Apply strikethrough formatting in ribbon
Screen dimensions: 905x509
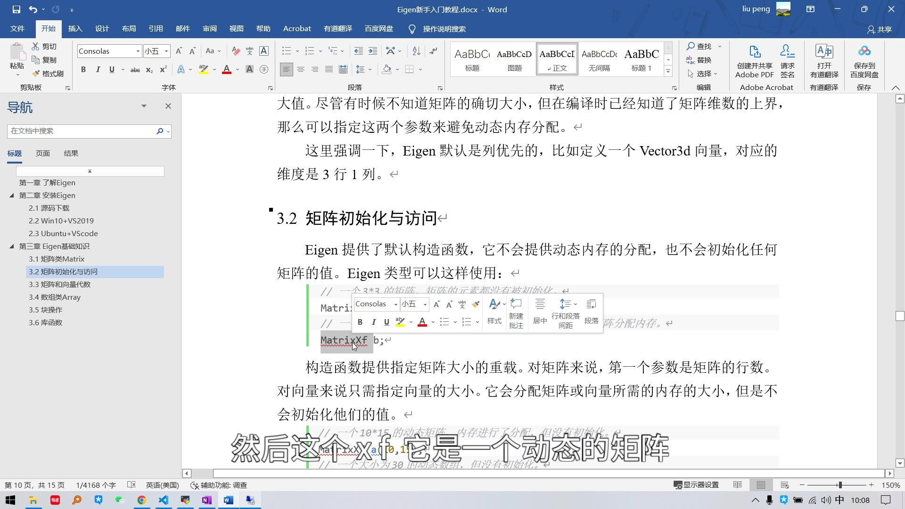(135, 70)
